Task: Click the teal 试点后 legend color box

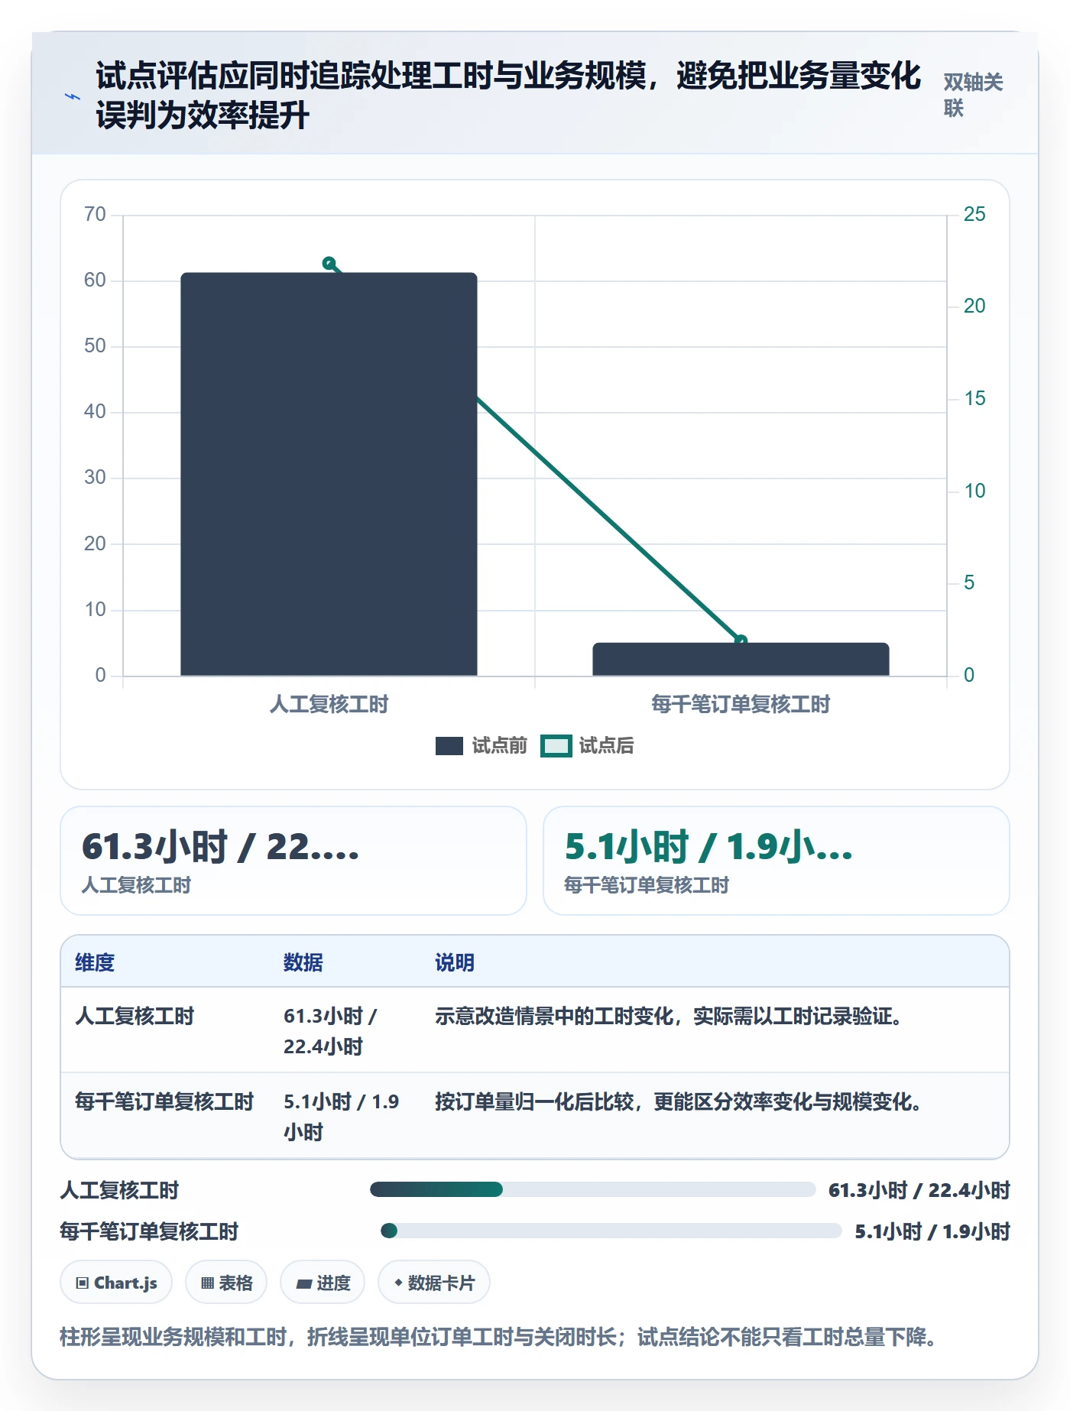Action: 556,746
